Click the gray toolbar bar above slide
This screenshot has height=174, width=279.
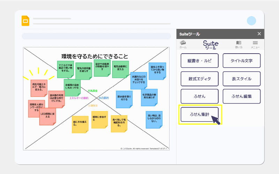tap(96, 36)
